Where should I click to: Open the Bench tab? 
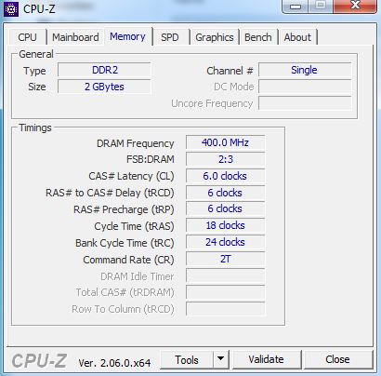(x=258, y=37)
